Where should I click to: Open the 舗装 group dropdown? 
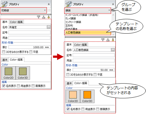(x=87, y=10)
